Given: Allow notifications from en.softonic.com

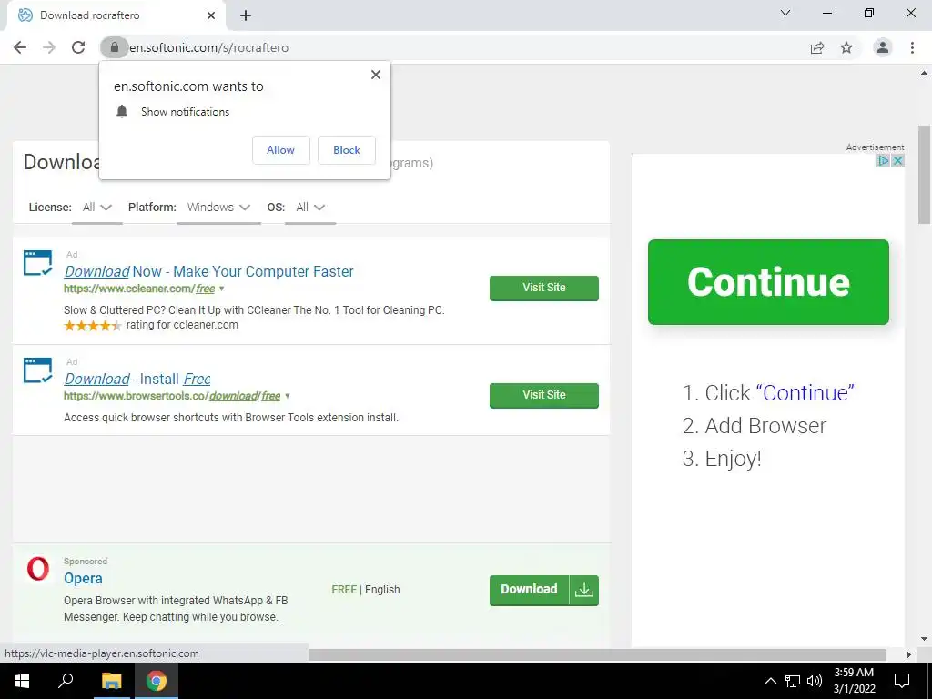Looking at the screenshot, I should pyautogui.click(x=280, y=150).
